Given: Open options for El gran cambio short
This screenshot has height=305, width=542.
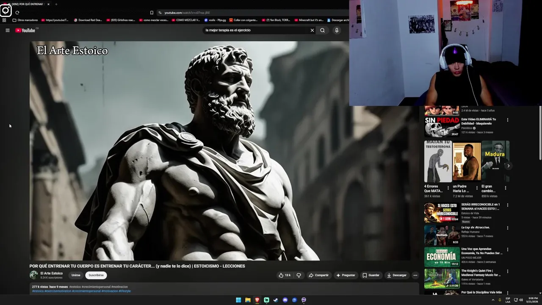Looking at the screenshot, I should click(x=505, y=188).
